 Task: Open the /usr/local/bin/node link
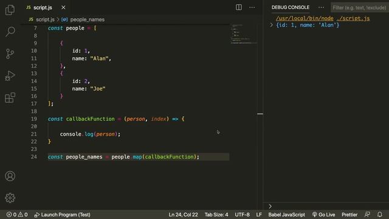(x=305, y=18)
